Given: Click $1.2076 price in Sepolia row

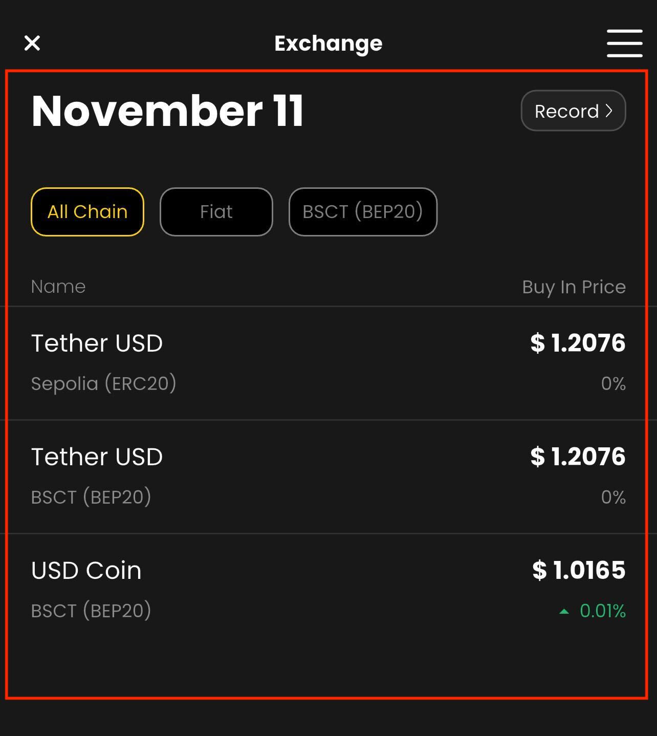Looking at the screenshot, I should [x=578, y=343].
